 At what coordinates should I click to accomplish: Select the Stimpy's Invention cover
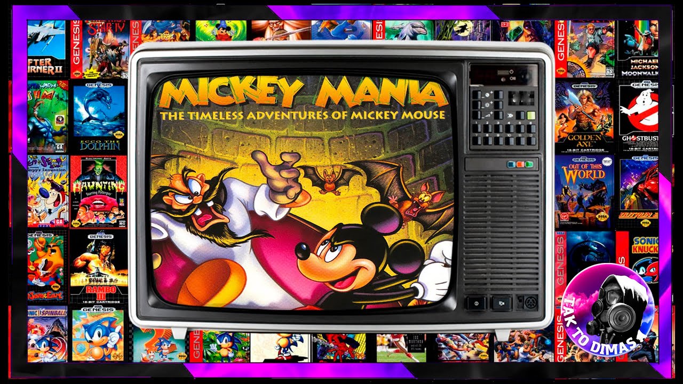click(47, 191)
